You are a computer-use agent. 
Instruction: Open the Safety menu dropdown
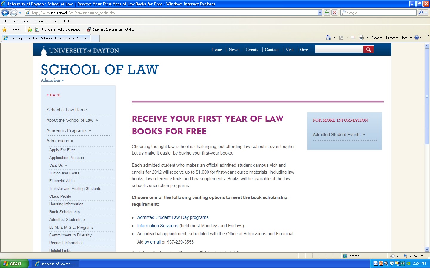coord(391,38)
